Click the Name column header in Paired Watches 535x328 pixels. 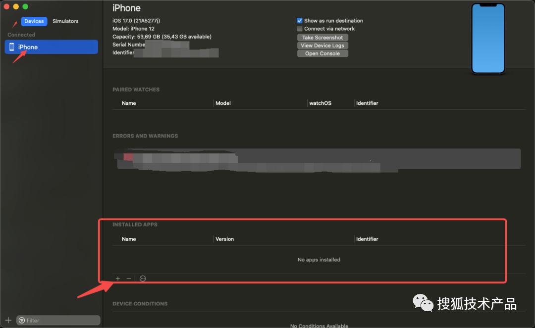point(129,103)
